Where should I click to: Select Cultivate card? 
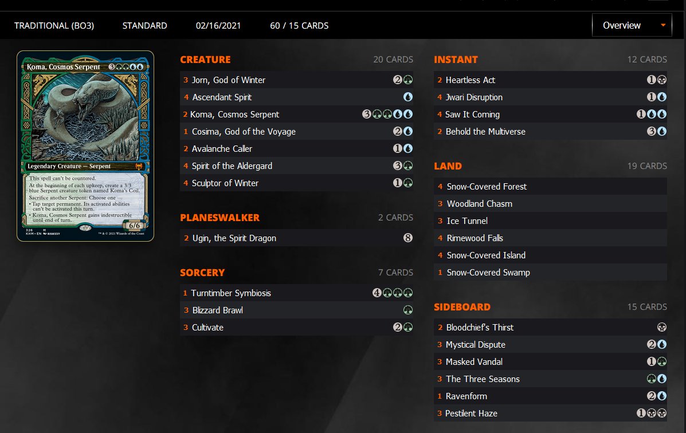pos(297,327)
